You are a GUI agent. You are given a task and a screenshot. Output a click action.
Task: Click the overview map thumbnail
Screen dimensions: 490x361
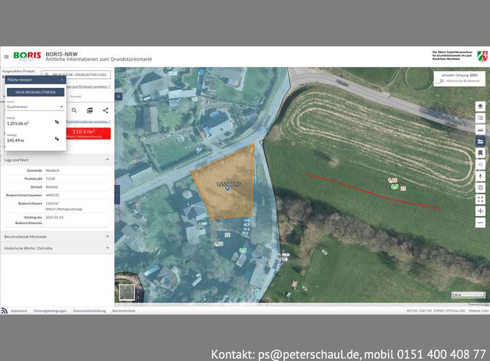click(x=127, y=292)
